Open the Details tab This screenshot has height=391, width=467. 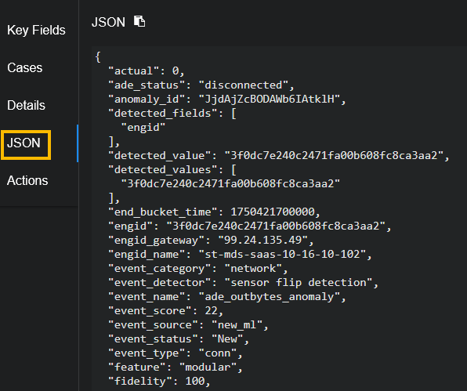(26, 105)
